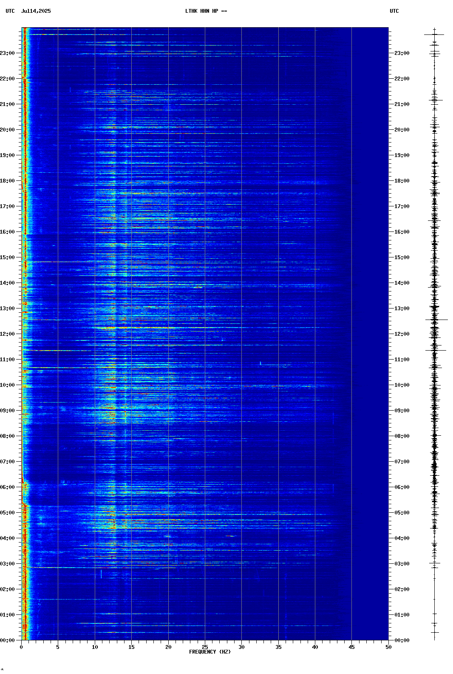Screen dimensions: 453x674
Task: Click the 10 Hz frequency tick label
Action: [x=95, y=647]
